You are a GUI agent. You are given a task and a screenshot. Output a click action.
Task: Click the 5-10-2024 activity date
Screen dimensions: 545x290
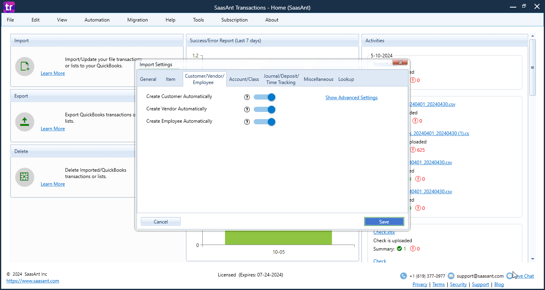381,56
